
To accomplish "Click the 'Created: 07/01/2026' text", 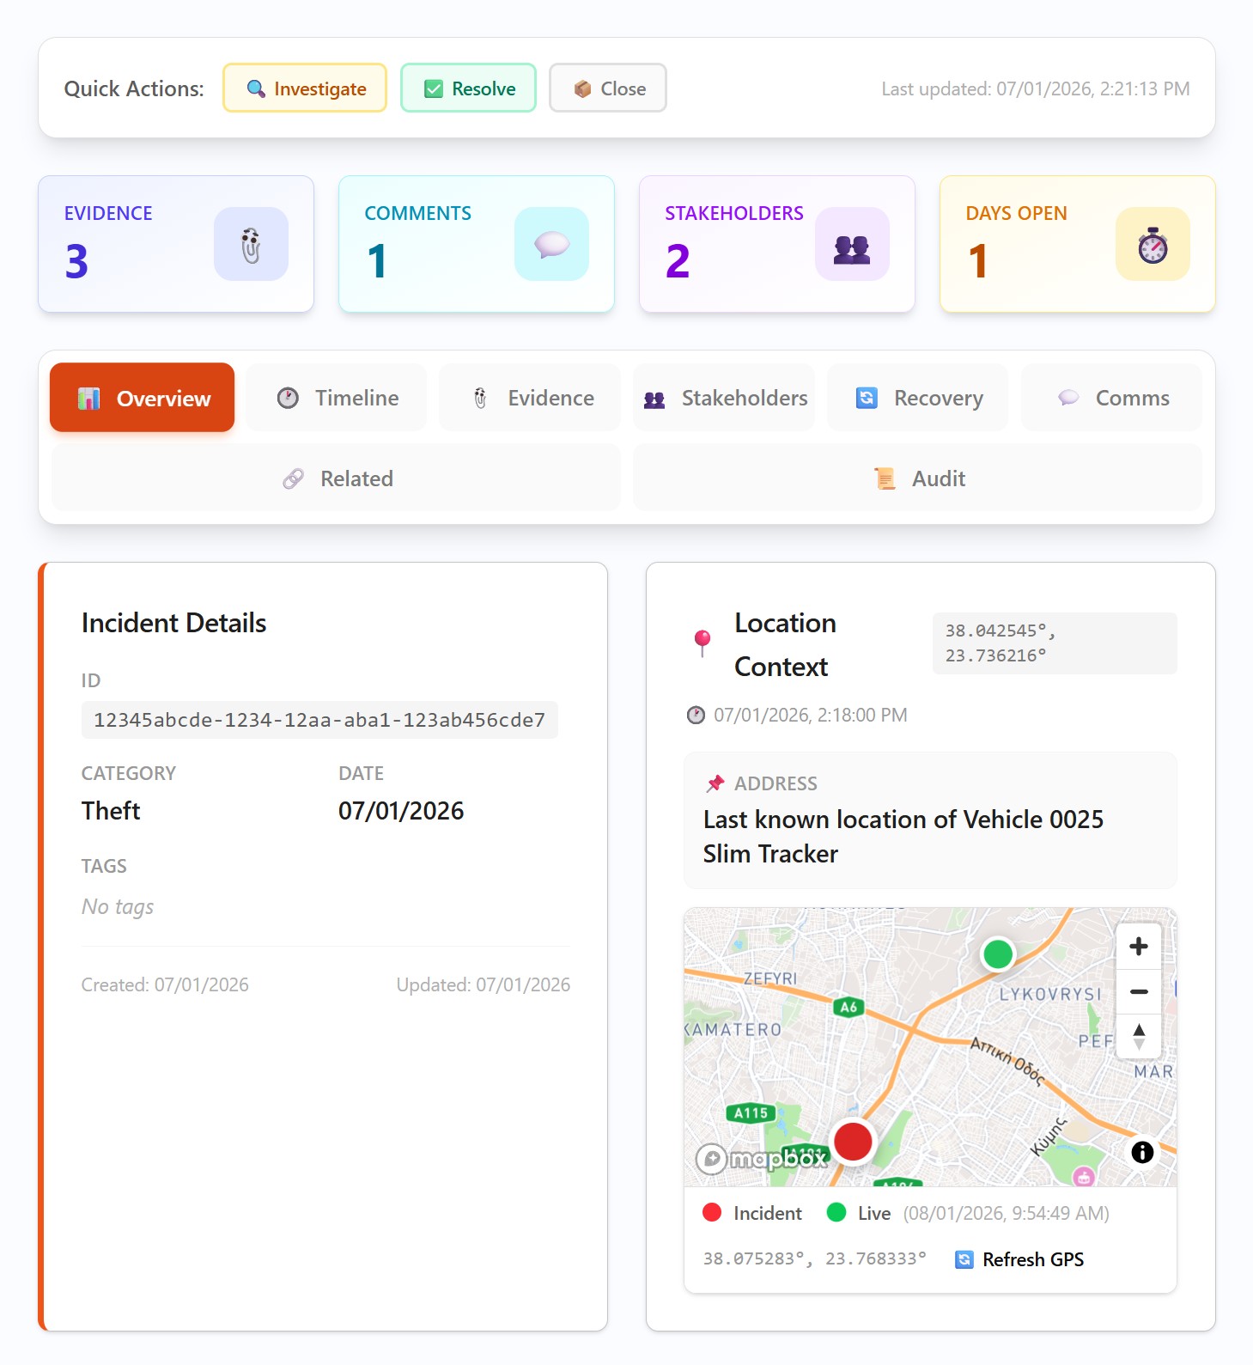I will pyautogui.click(x=165, y=984).
